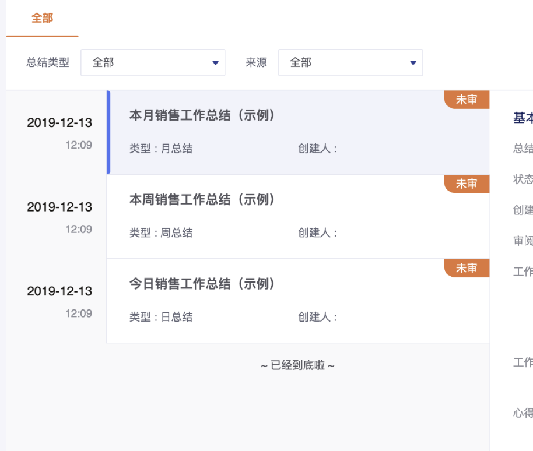Click 创建人 field of weekly summary
Screen dimensions: 533x451
(x=317, y=232)
